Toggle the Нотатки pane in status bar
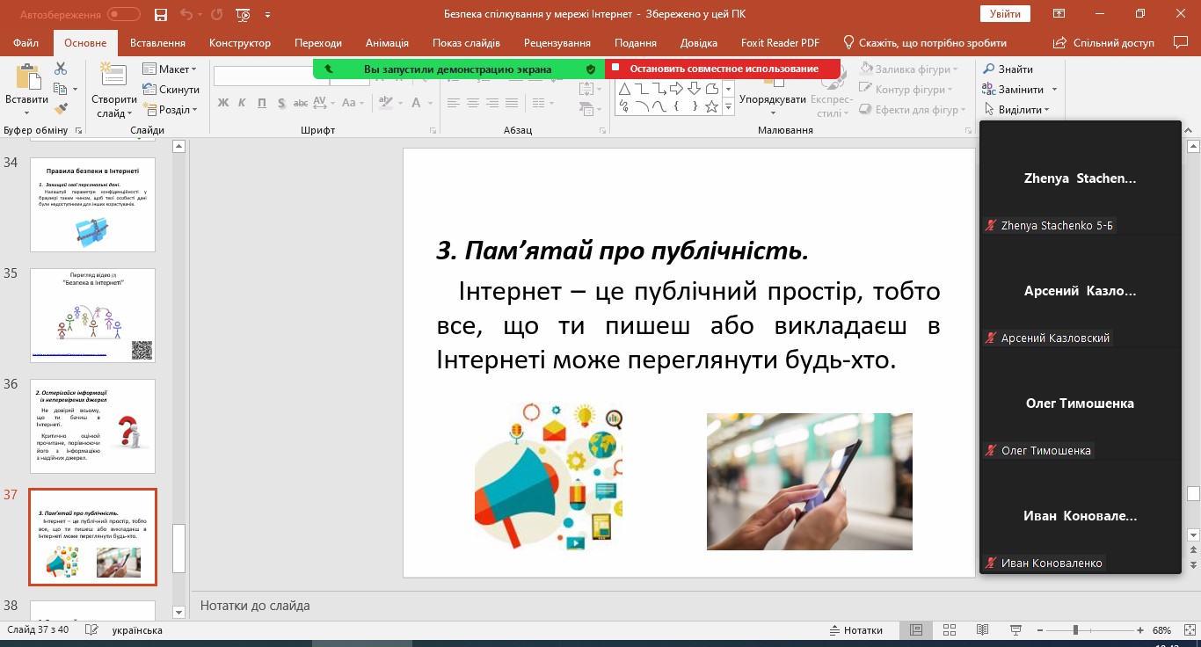Screen dimensions: 1201x647 click(855, 630)
